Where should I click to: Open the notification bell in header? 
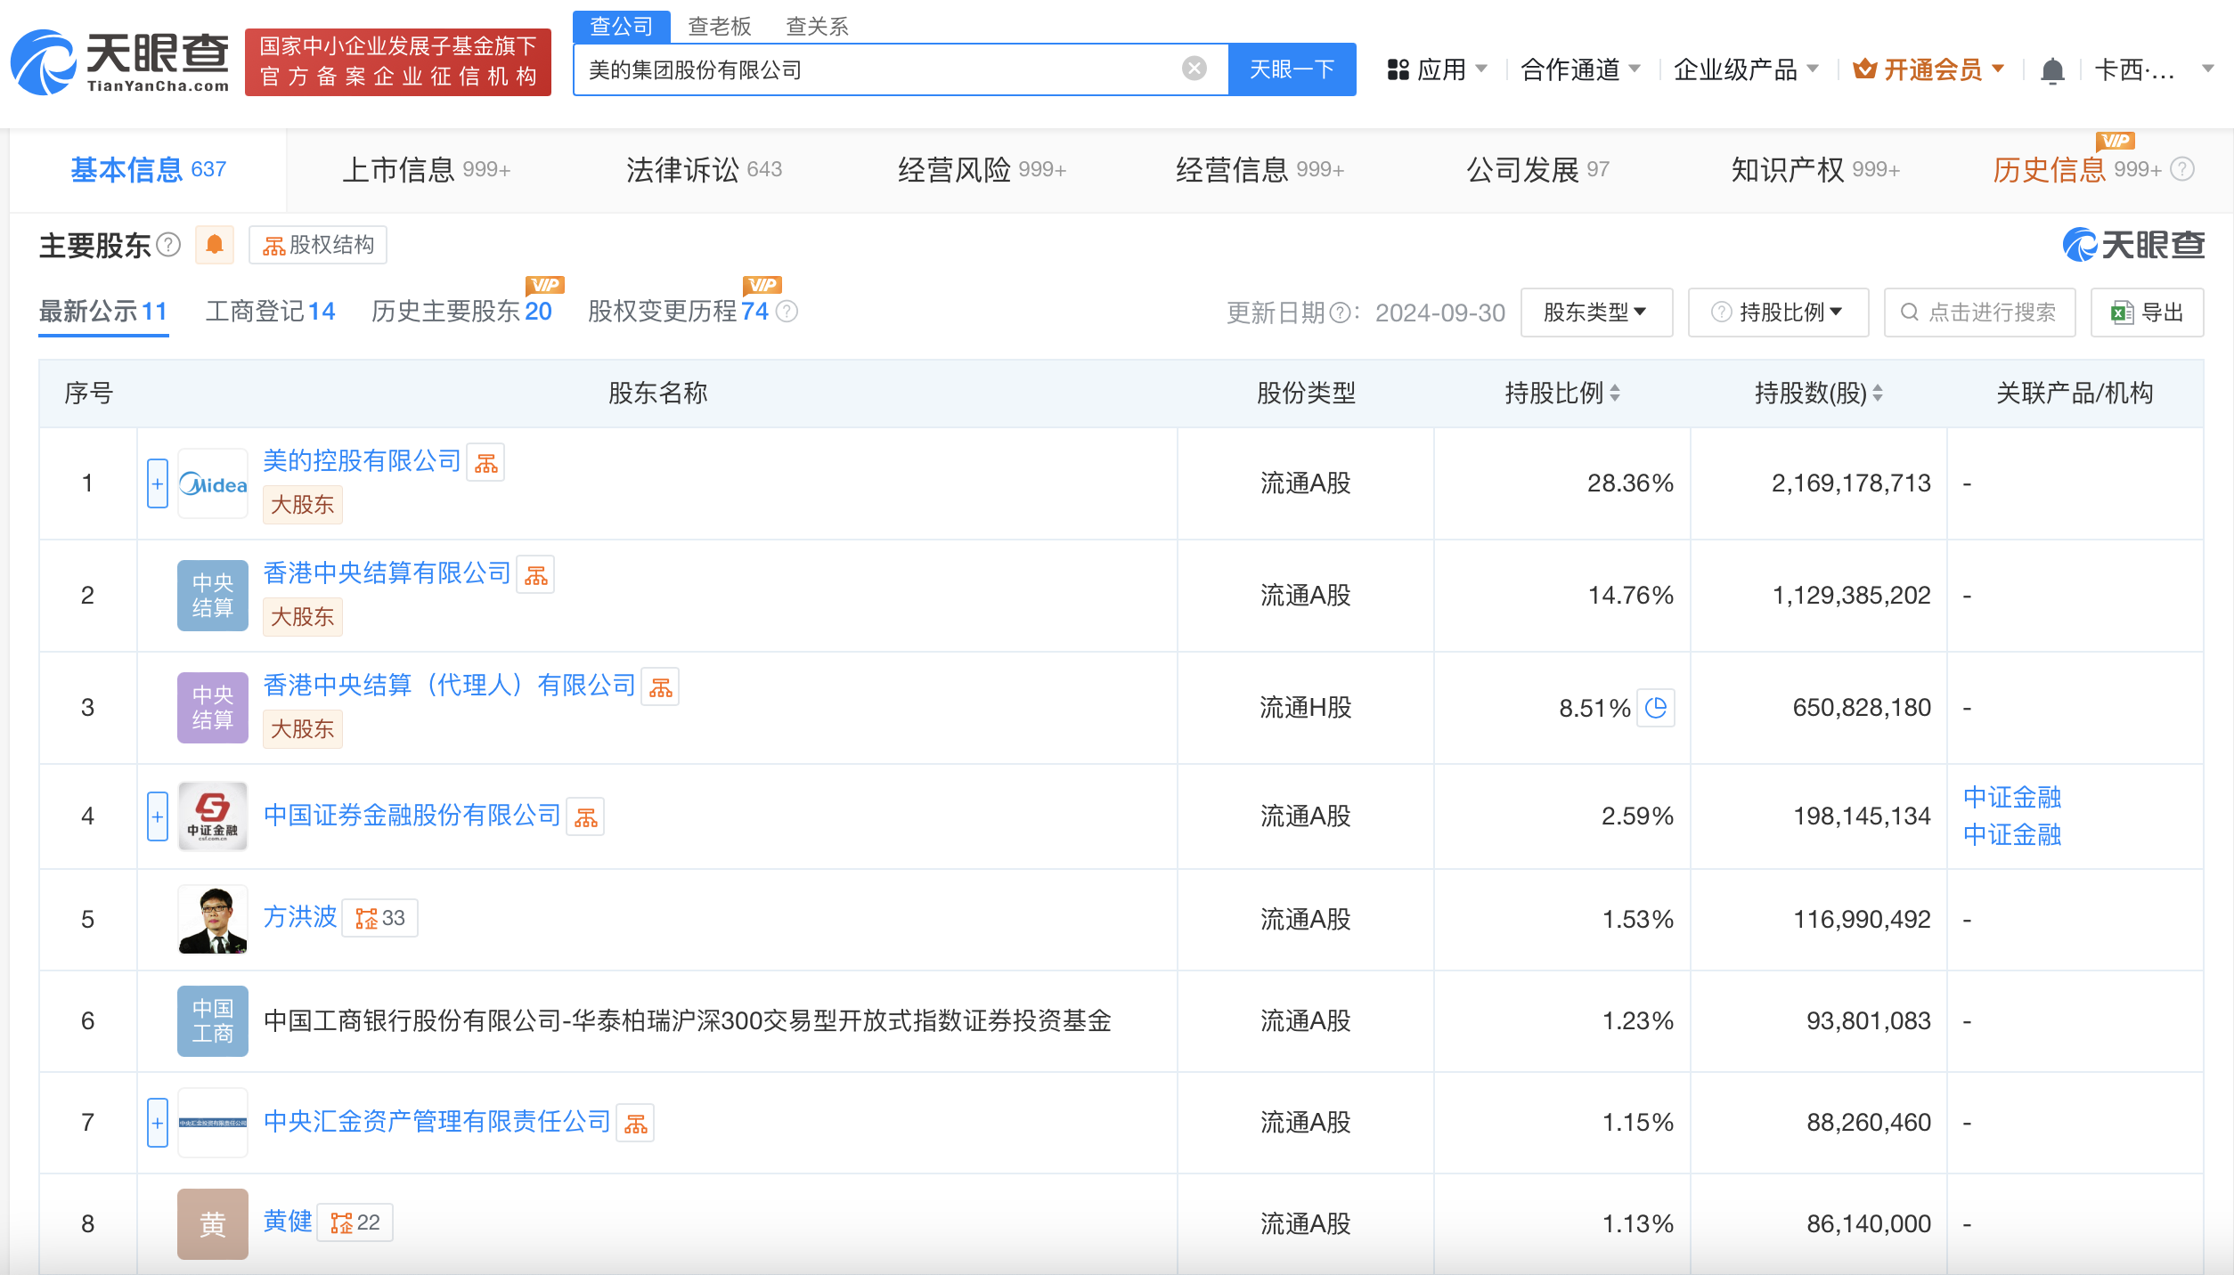[x=2052, y=69]
